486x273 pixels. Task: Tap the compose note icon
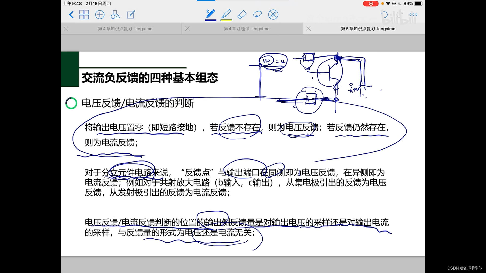coord(131,15)
